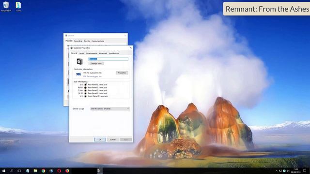Open the blue globe app on taskbar
The width and height of the screenshot is (310, 174).
(51, 171)
